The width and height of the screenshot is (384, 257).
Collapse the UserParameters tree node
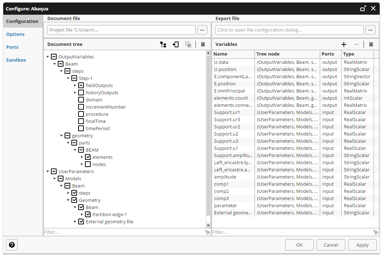point(48,171)
